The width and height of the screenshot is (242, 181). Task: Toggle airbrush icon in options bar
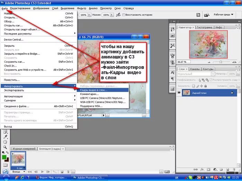point(118,15)
